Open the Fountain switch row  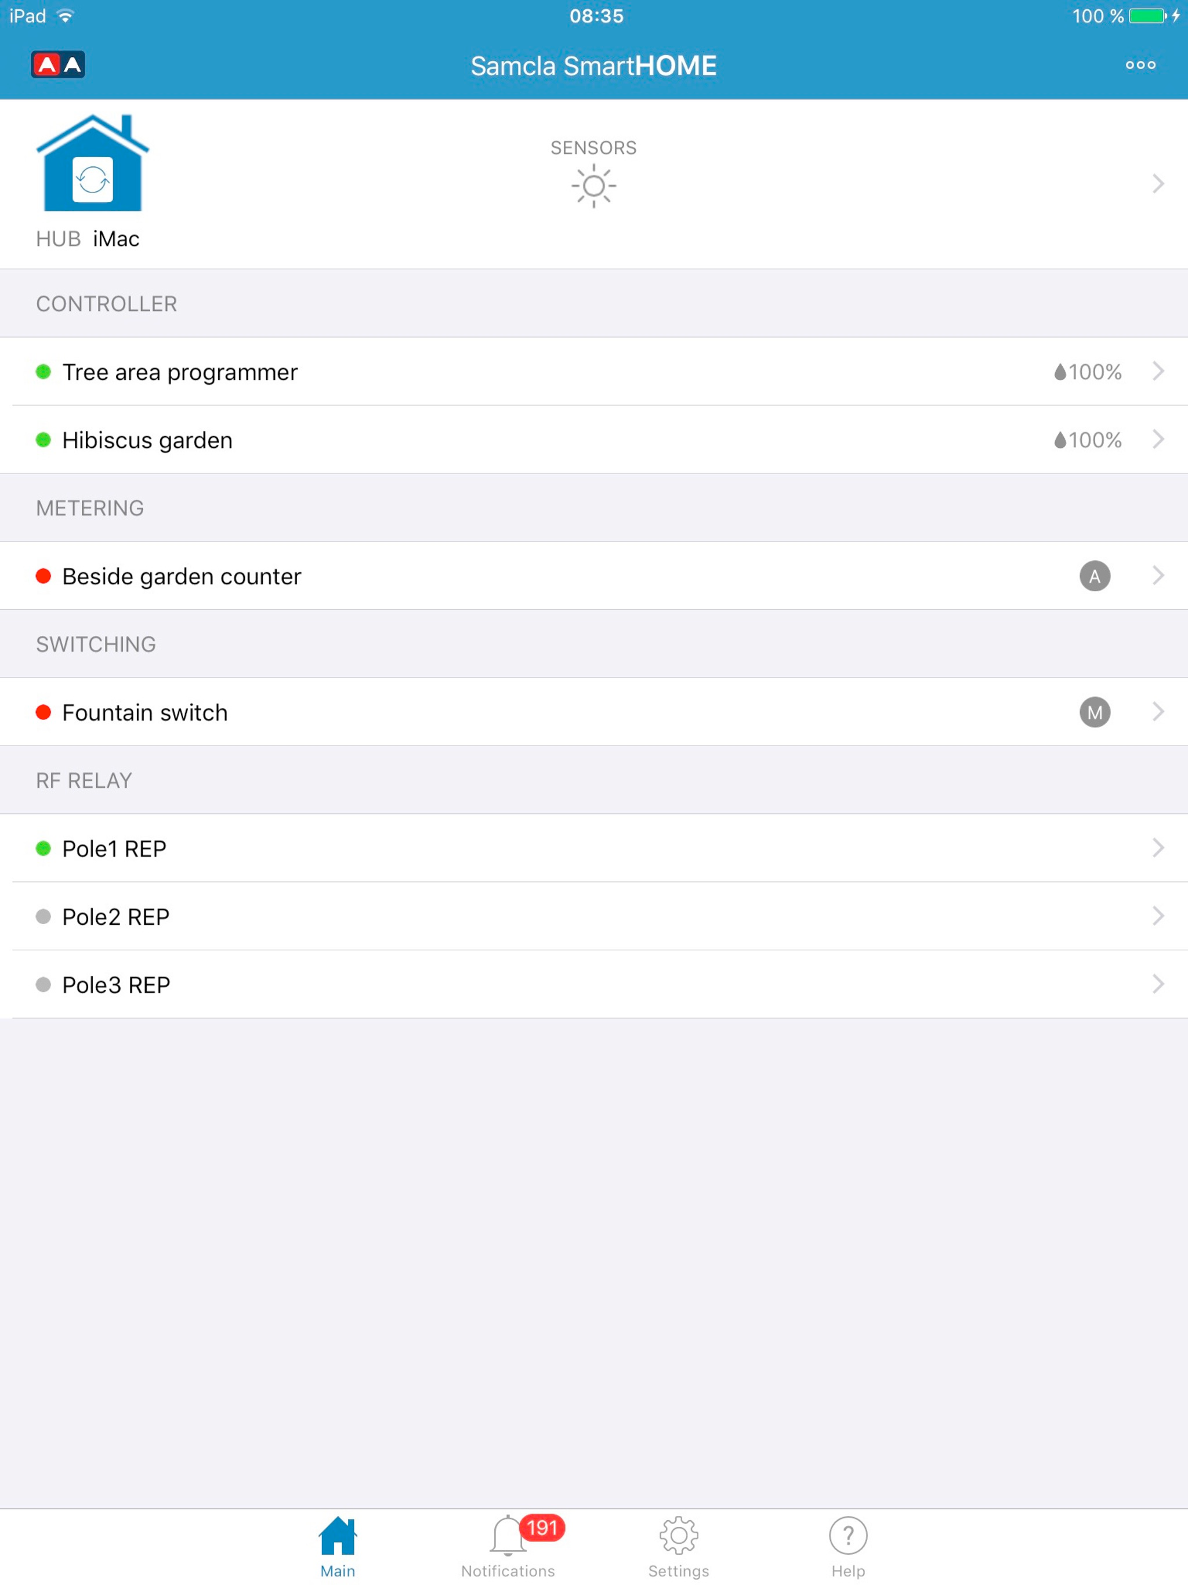[594, 712]
